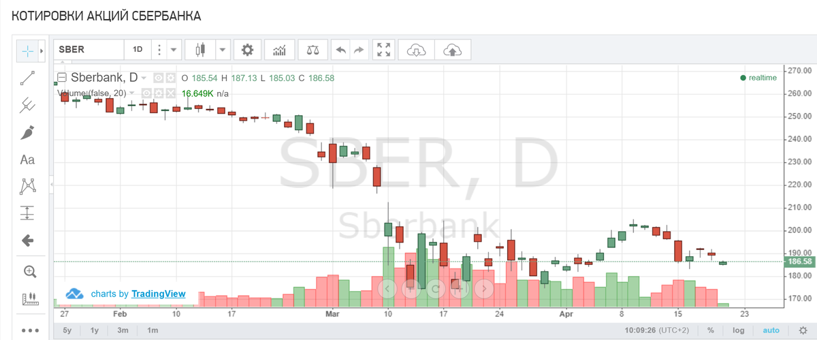Click the volume value 16.649K

click(197, 93)
